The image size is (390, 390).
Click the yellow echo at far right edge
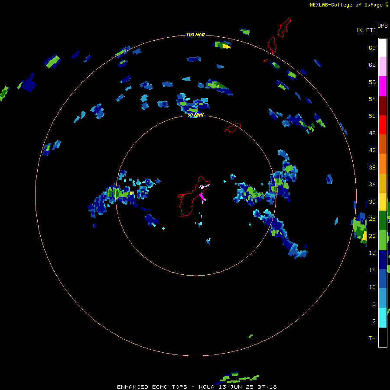click(364, 236)
